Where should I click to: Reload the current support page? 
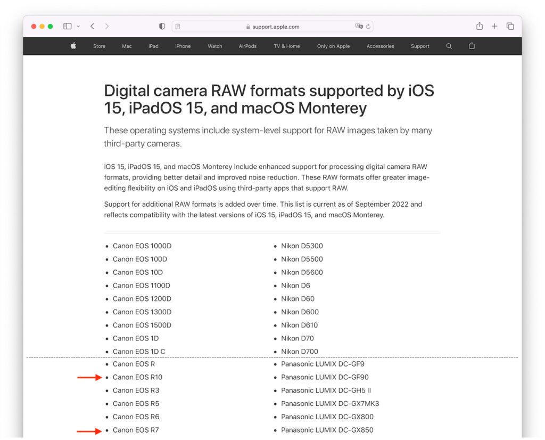coord(368,26)
